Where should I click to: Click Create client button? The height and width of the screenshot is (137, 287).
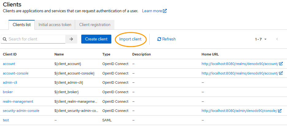[96, 39]
